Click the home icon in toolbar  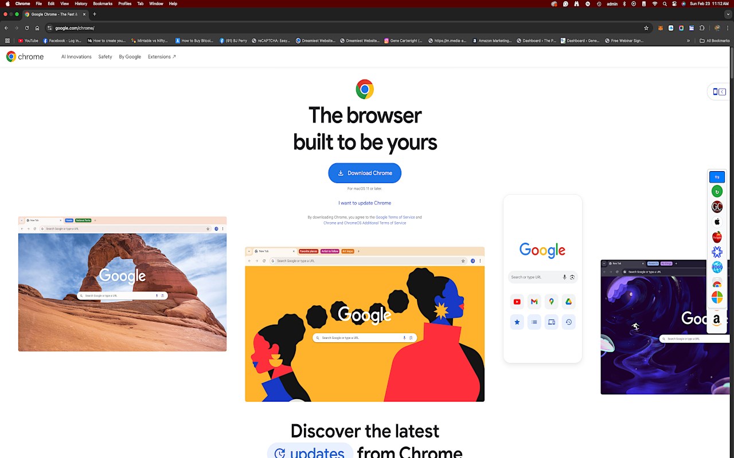[x=37, y=28]
